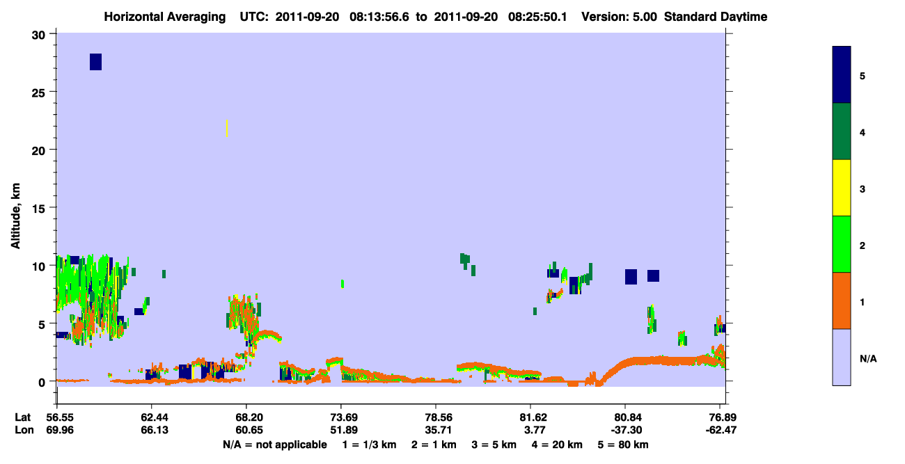
Task: Click the '10' altitude tick label
Action: pyautogui.click(x=40, y=266)
